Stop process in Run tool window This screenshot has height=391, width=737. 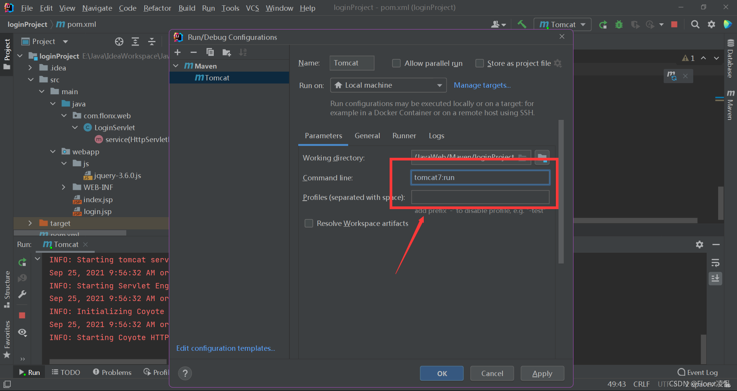click(22, 315)
